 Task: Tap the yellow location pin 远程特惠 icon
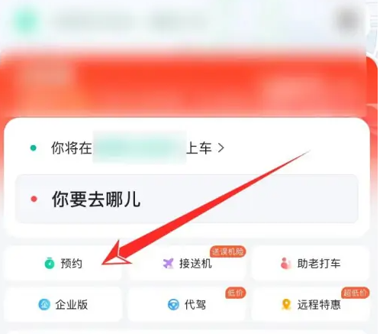pyautogui.click(x=286, y=304)
